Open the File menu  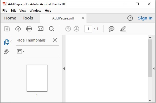coord(5,11)
